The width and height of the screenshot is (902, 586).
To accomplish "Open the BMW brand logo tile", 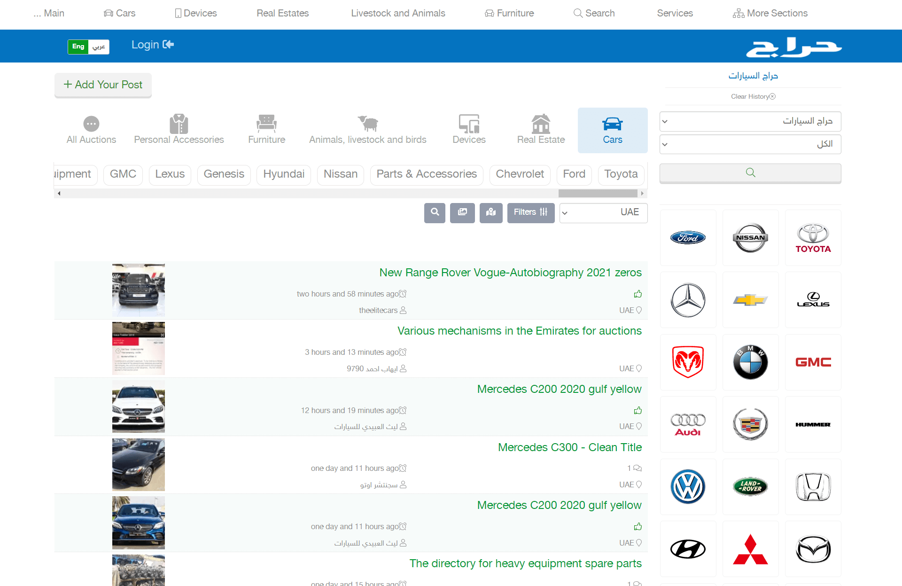I will [x=750, y=362].
